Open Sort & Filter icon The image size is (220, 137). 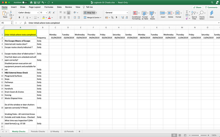(194, 13)
